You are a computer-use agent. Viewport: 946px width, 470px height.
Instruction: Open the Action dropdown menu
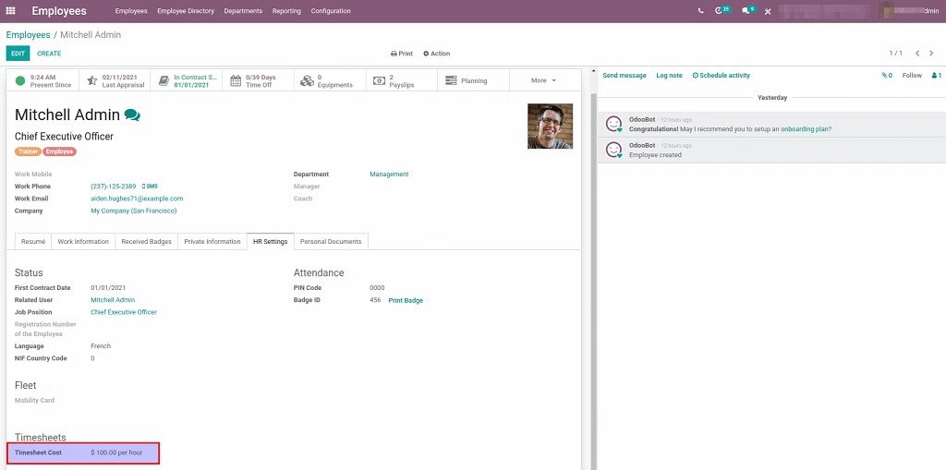[x=437, y=54]
